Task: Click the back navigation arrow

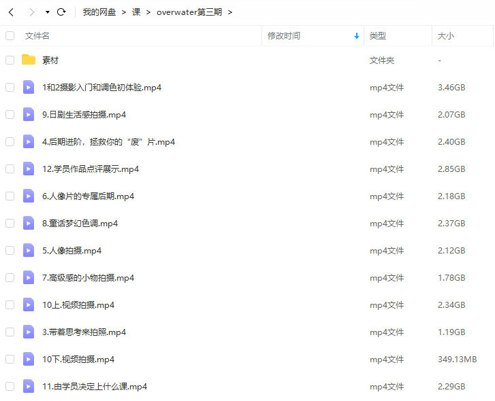Action: pyautogui.click(x=11, y=12)
